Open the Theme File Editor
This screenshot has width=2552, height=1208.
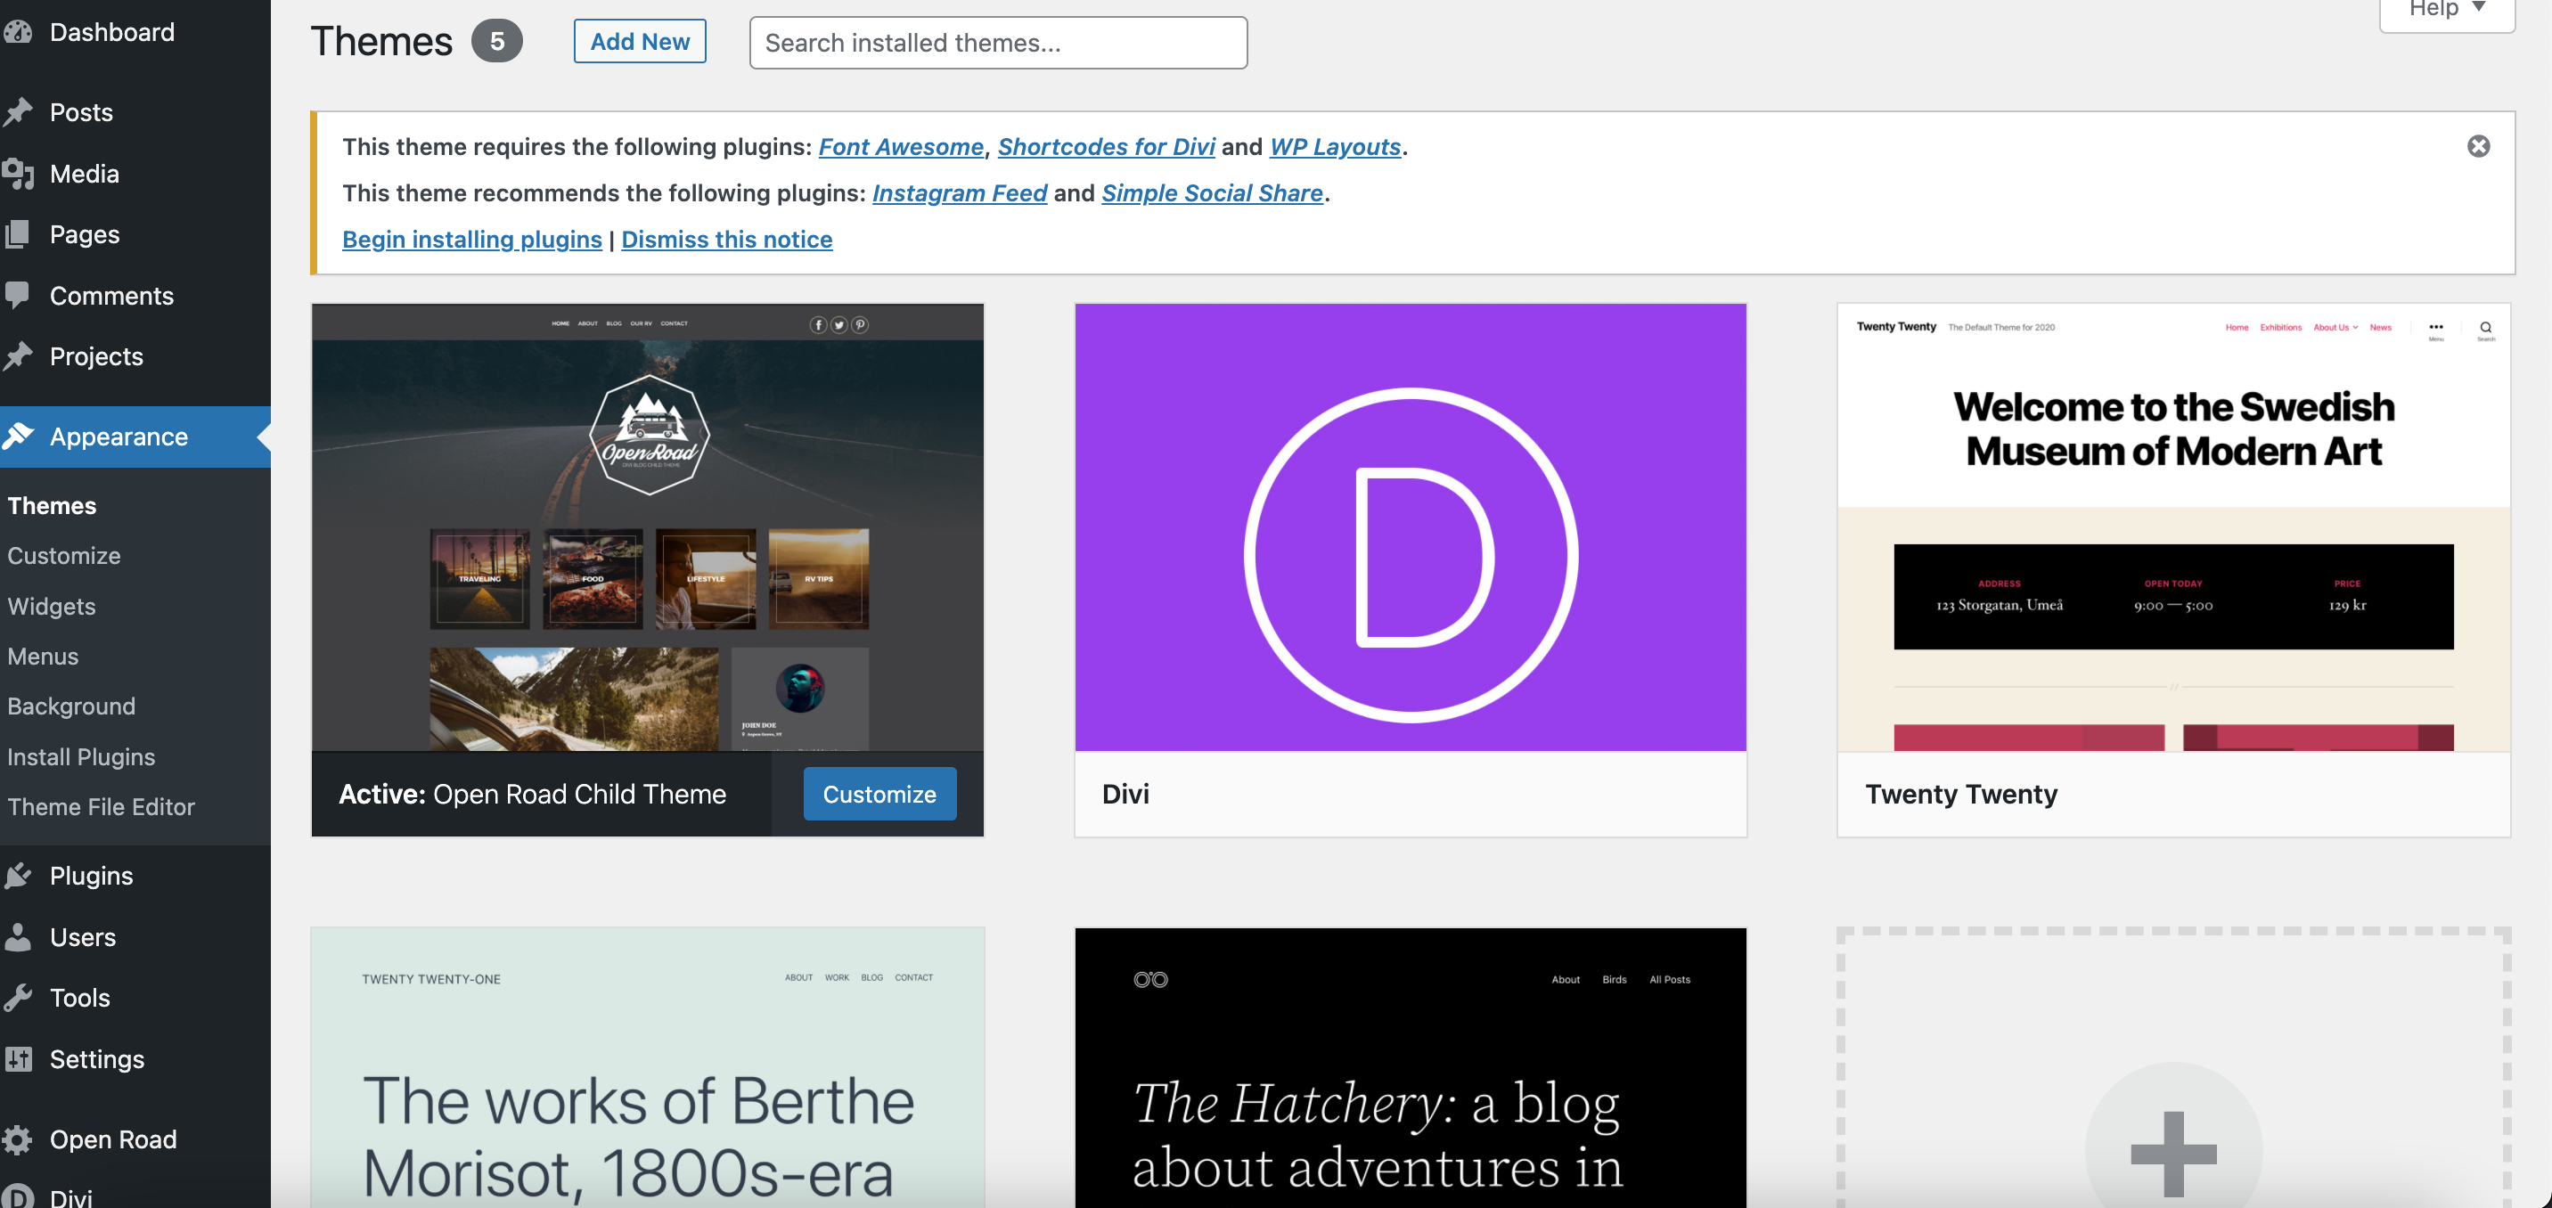coord(101,807)
